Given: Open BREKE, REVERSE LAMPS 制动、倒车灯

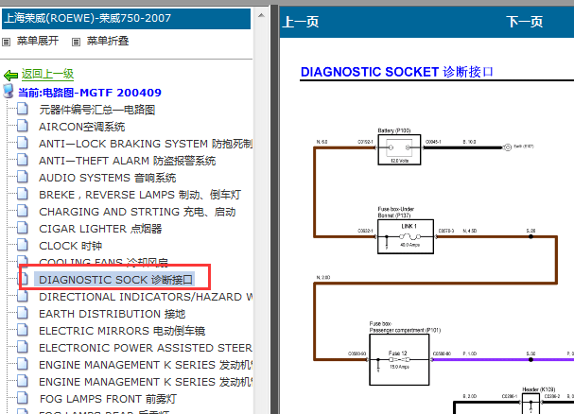Looking at the screenshot, I should click(x=140, y=195).
